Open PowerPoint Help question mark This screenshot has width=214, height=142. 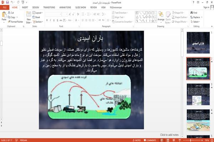point(193,2)
